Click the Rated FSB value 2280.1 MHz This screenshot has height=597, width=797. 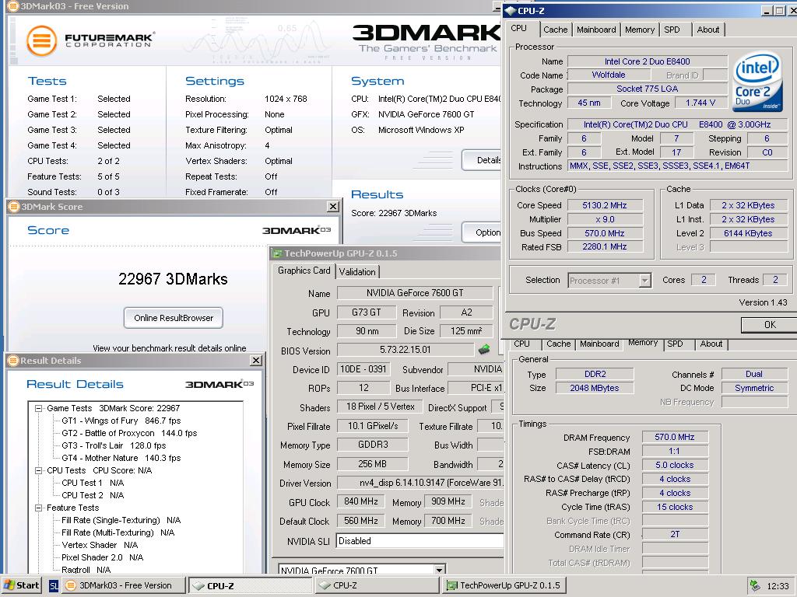[604, 246]
